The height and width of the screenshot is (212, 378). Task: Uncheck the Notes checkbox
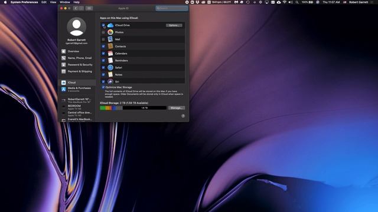coord(103,75)
